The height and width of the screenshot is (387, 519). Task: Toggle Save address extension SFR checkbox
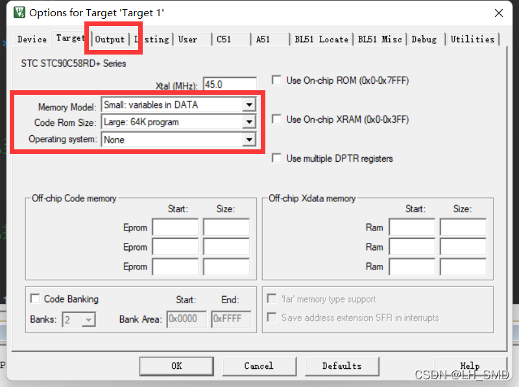pyautogui.click(x=272, y=318)
